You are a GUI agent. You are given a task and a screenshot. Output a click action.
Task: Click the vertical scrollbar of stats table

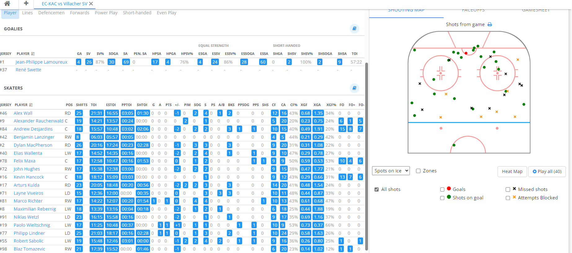[x=366, y=155]
